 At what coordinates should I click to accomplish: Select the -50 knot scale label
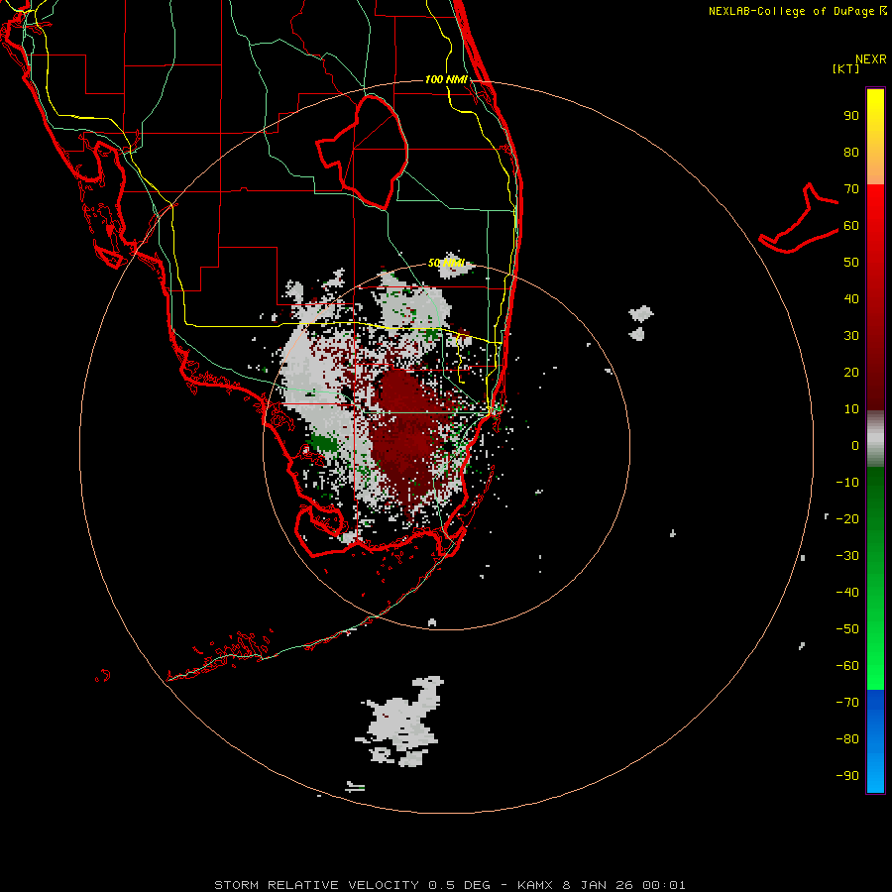pyautogui.click(x=847, y=629)
